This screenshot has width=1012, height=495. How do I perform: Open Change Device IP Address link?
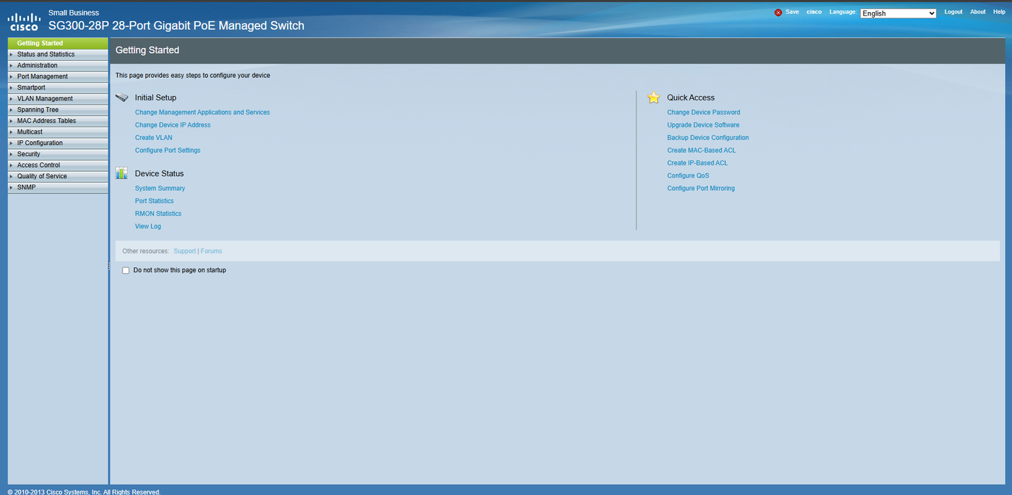tap(173, 125)
